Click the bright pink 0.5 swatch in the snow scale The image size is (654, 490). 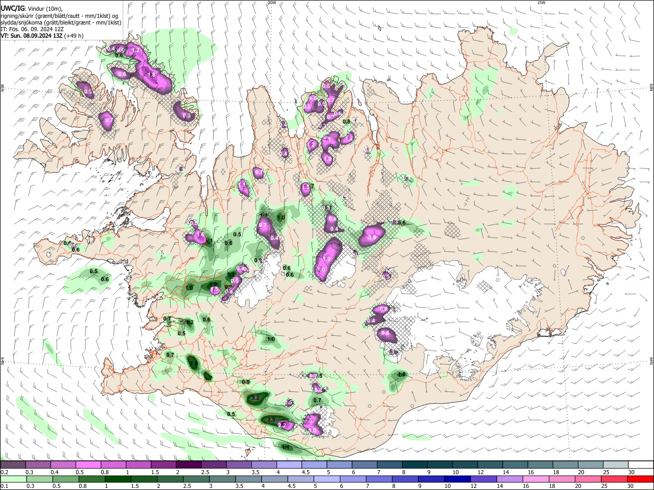(x=88, y=465)
